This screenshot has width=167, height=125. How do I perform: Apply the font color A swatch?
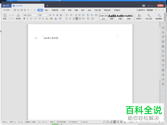pos(56,19)
